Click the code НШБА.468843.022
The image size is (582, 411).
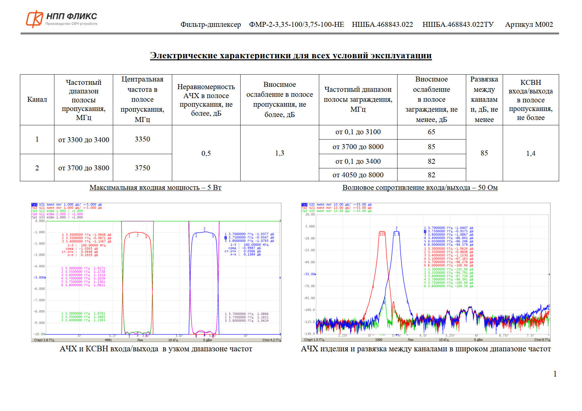[x=383, y=25]
